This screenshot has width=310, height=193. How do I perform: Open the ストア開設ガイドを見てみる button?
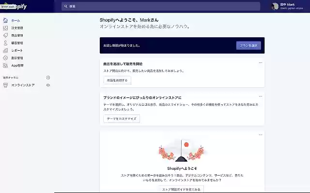(x=181, y=189)
